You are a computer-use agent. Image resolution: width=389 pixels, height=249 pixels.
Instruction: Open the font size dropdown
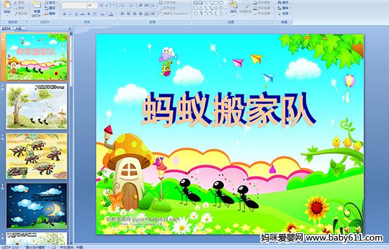92,5
